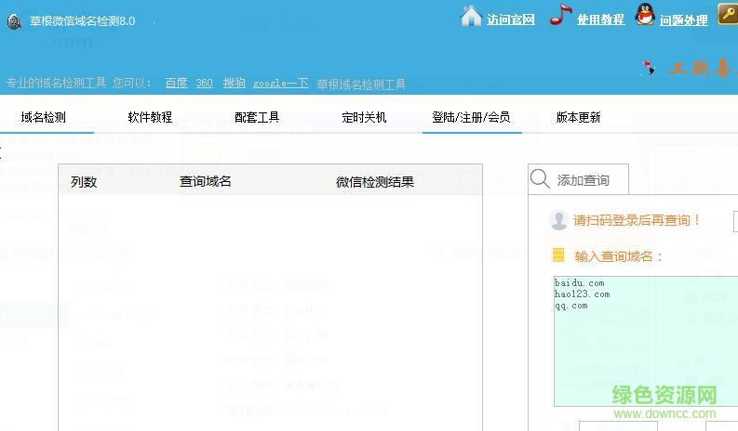Click the QQ penguin 问题处理 icon

(x=645, y=16)
